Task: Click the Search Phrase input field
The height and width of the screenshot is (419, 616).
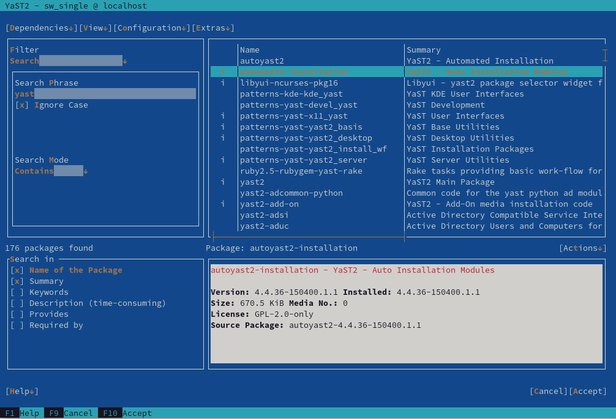Action: coord(115,94)
